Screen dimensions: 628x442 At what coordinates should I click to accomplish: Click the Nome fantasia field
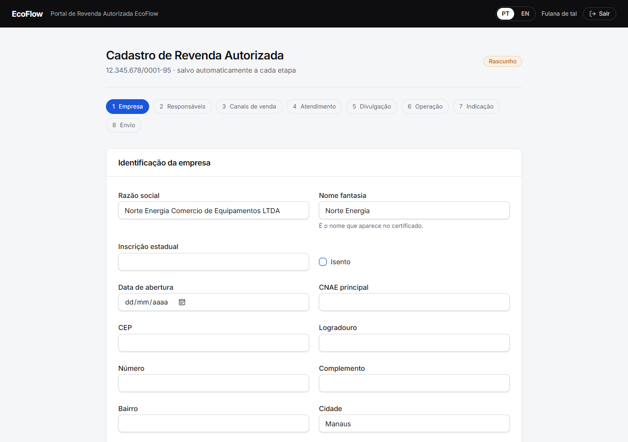(414, 210)
